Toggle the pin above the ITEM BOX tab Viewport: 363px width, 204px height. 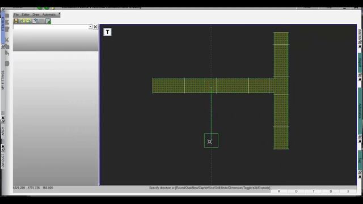[3, 10]
